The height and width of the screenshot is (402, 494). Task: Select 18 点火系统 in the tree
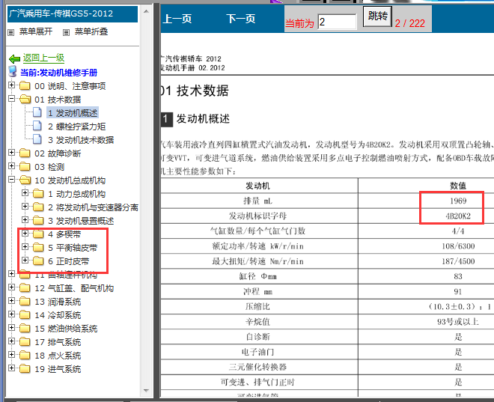pos(58,356)
